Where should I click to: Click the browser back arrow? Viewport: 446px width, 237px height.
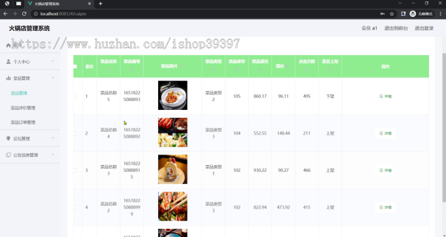tap(5, 14)
